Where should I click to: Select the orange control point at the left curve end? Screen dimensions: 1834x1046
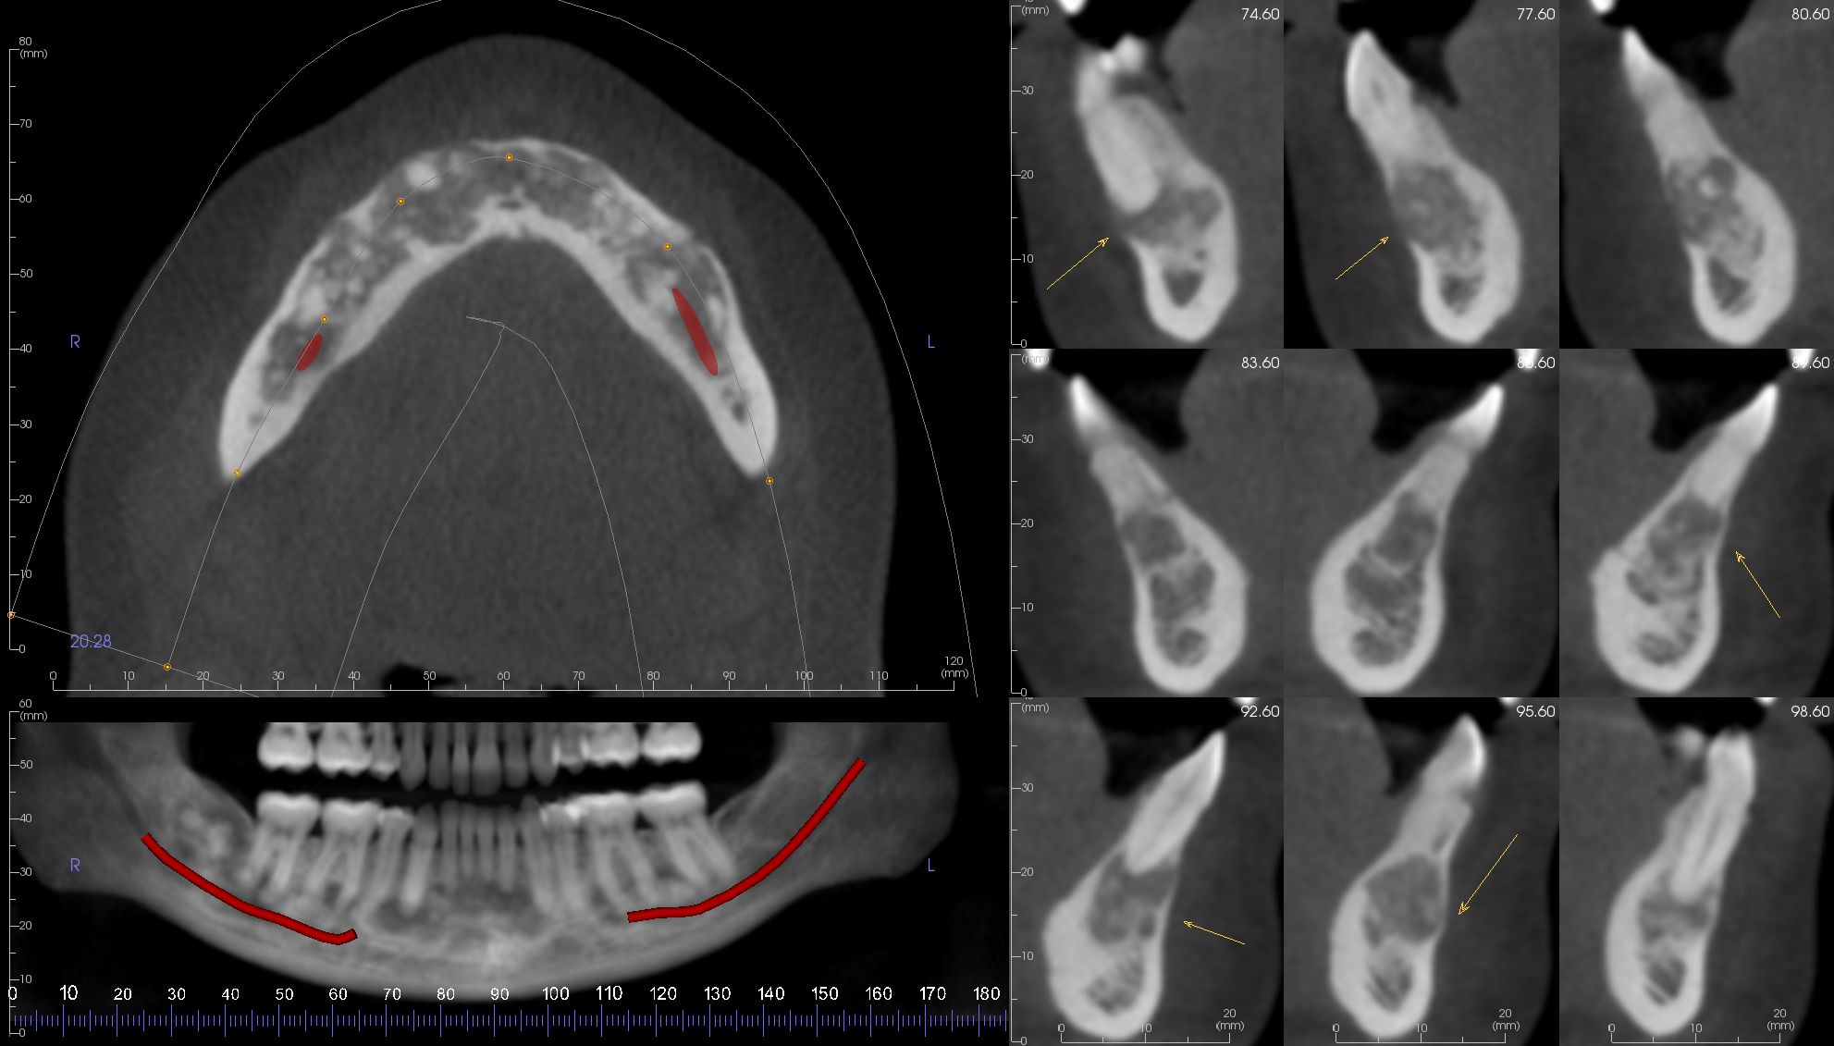(x=769, y=481)
